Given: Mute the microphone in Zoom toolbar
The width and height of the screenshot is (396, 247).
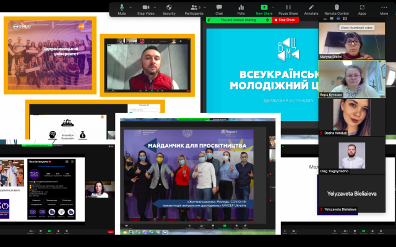Looking at the screenshot, I should 121,10.
